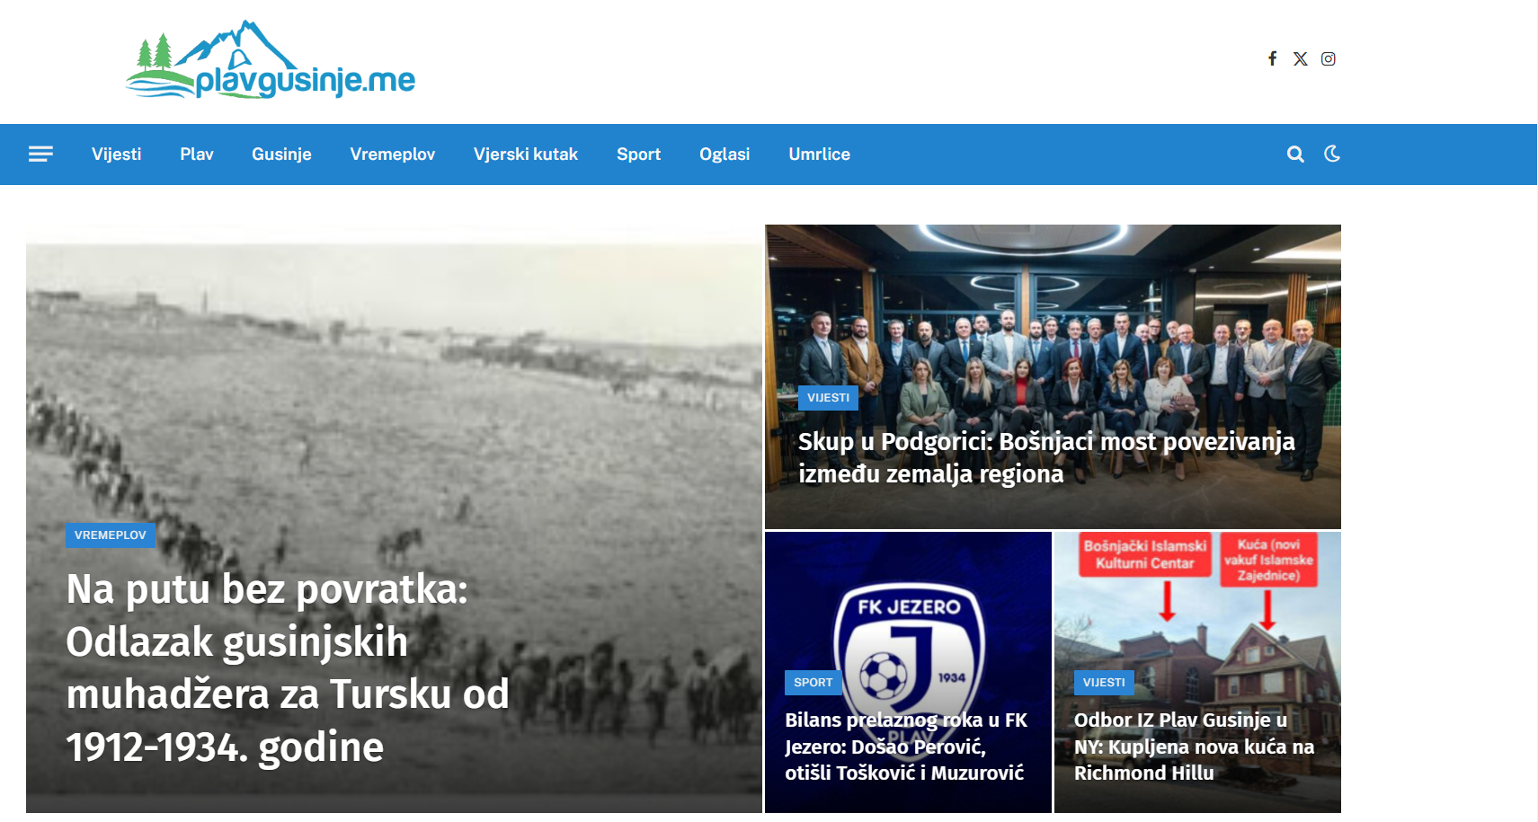This screenshot has width=1538, height=822.
Task: Open the Vijesti menu item
Action: click(x=117, y=155)
